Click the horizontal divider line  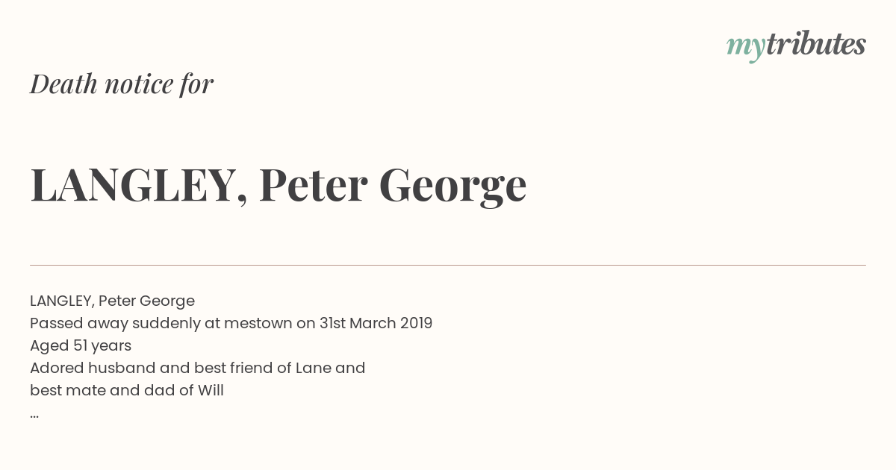(448, 265)
